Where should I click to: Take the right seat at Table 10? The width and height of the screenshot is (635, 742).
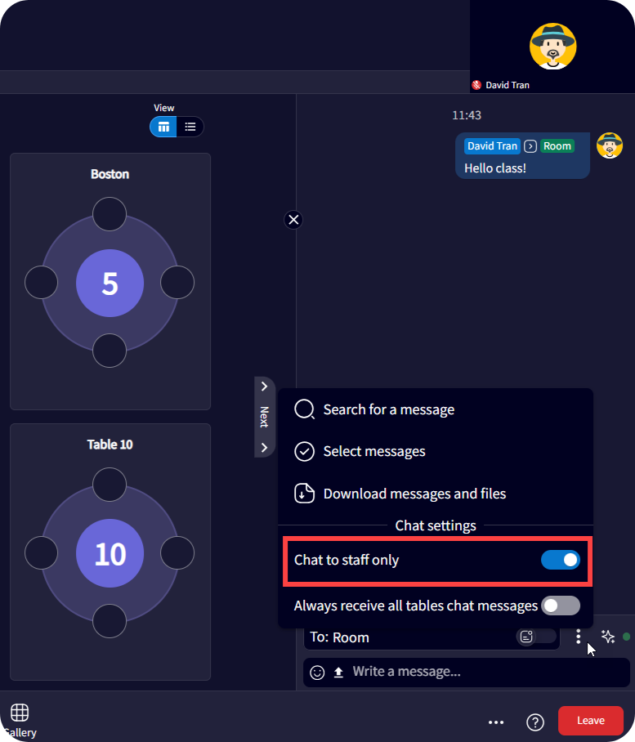(177, 552)
